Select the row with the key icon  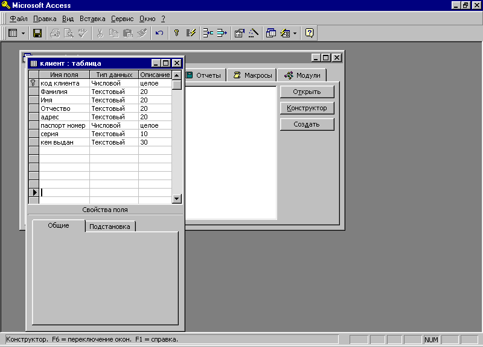pos(34,83)
